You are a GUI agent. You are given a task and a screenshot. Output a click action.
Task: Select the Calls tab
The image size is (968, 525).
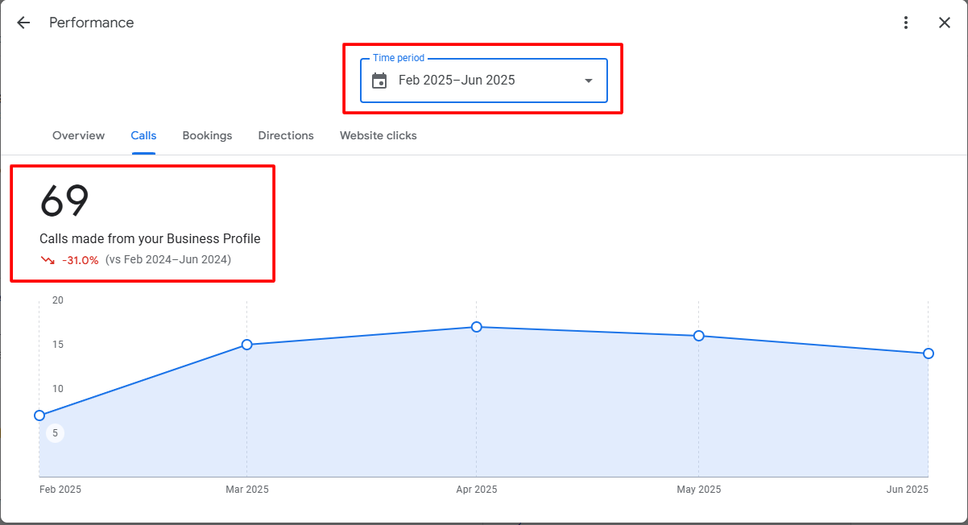pyautogui.click(x=143, y=135)
